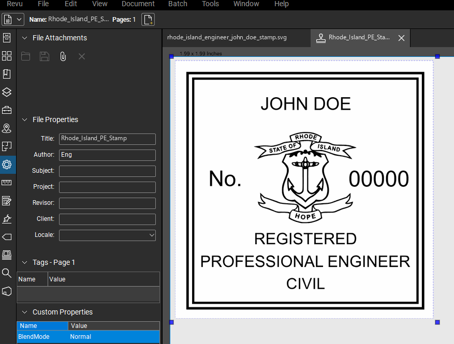This screenshot has height=344, width=454.
Task: Collapse the Custom Properties section
Action: (25, 312)
